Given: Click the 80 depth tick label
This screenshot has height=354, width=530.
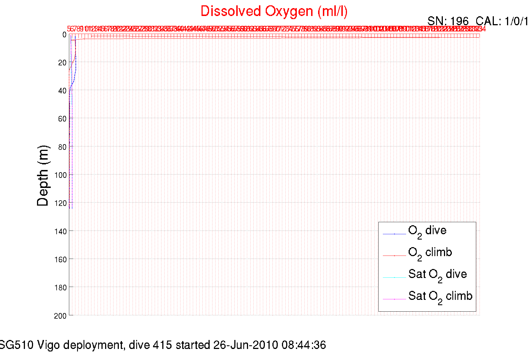Looking at the screenshot, I should click(62, 147).
